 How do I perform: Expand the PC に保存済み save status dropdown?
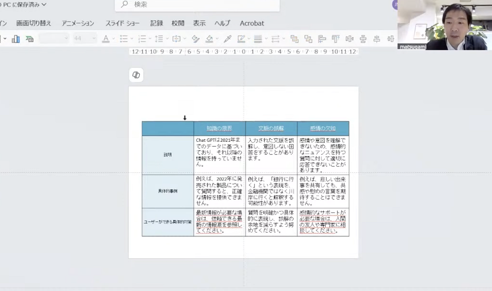(x=44, y=5)
